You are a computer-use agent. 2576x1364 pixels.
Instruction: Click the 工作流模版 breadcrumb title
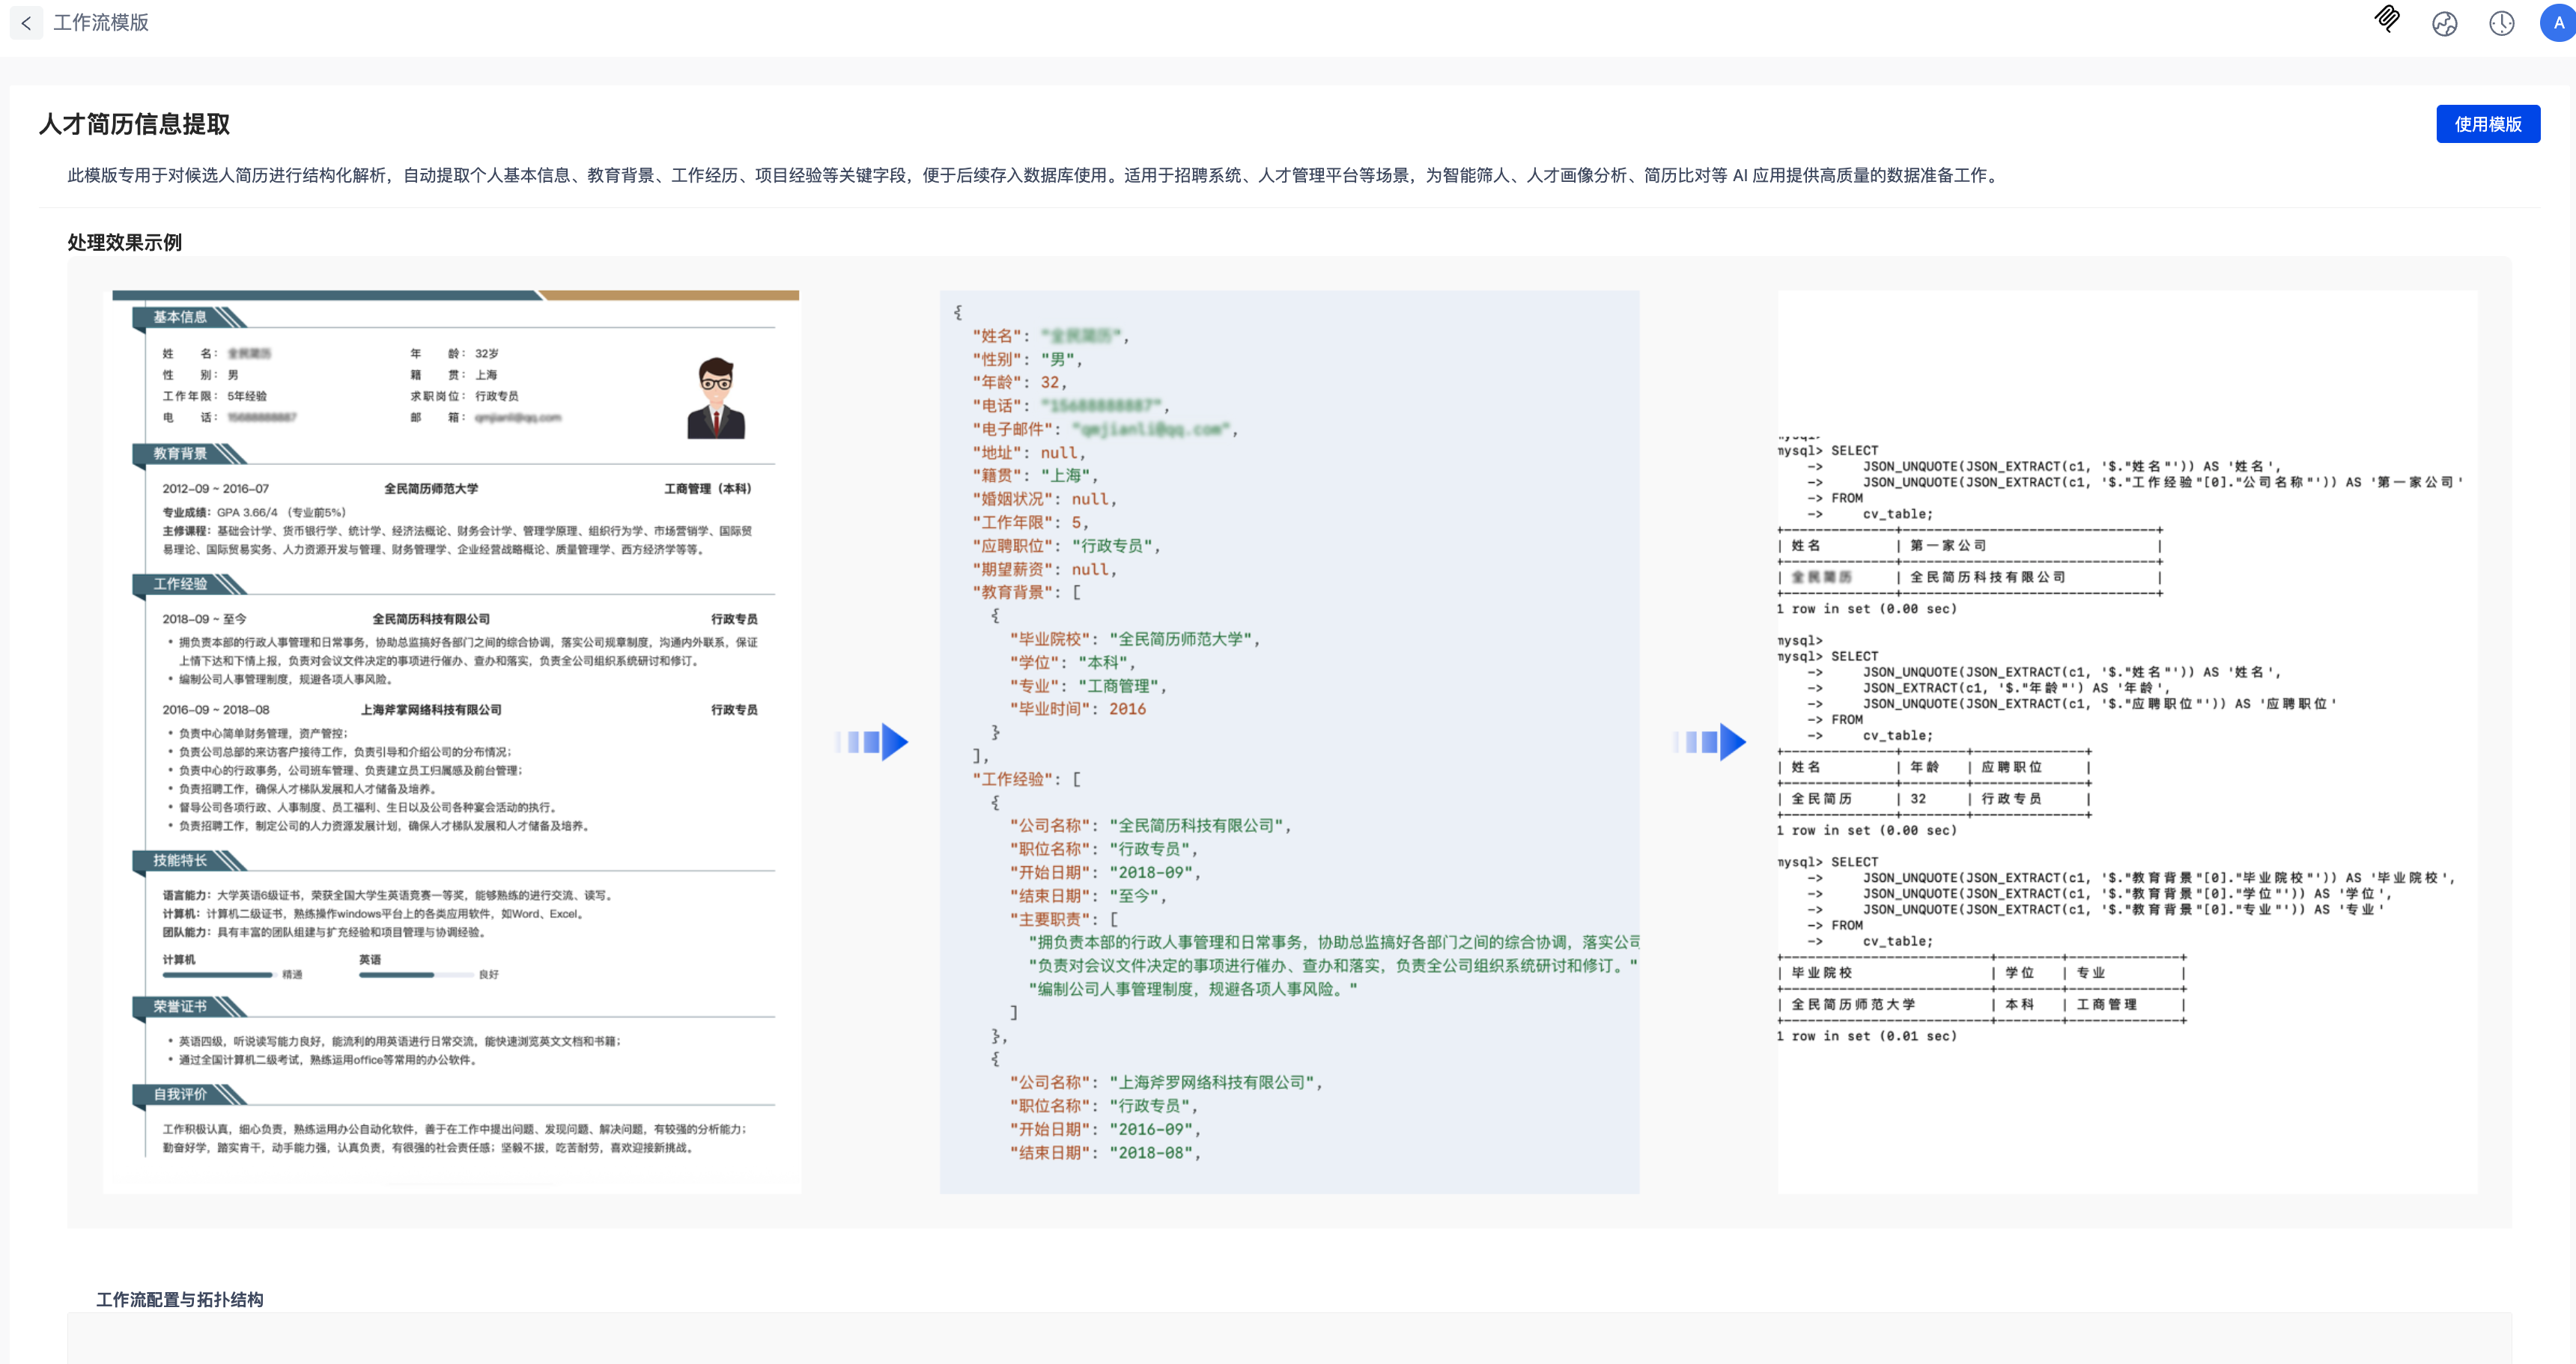click(x=101, y=23)
